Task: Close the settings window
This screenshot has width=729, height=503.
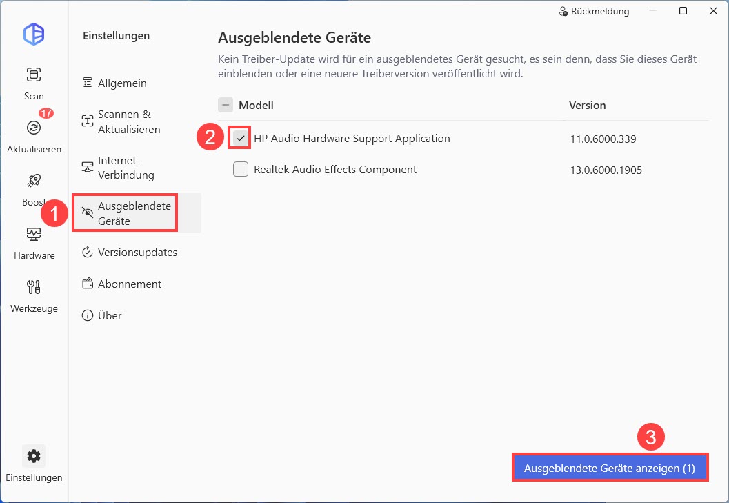Action: click(x=713, y=11)
